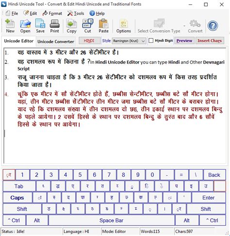Click the first line of Hindi text
This screenshot has height=236, width=230.
click(68, 52)
